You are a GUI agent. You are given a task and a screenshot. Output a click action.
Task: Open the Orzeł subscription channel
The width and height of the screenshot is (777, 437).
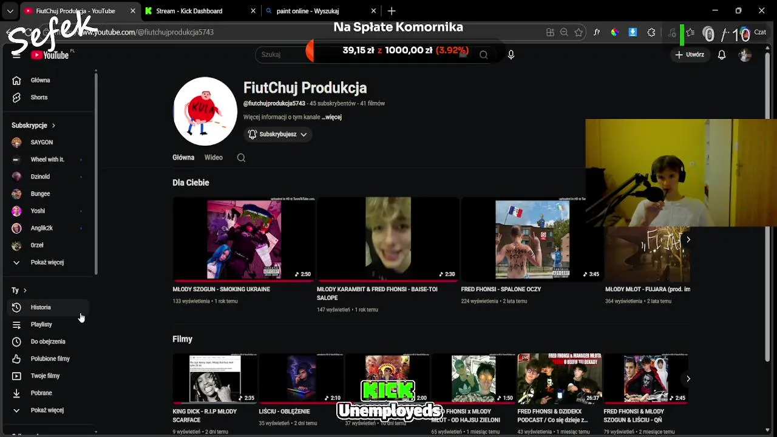click(49, 245)
